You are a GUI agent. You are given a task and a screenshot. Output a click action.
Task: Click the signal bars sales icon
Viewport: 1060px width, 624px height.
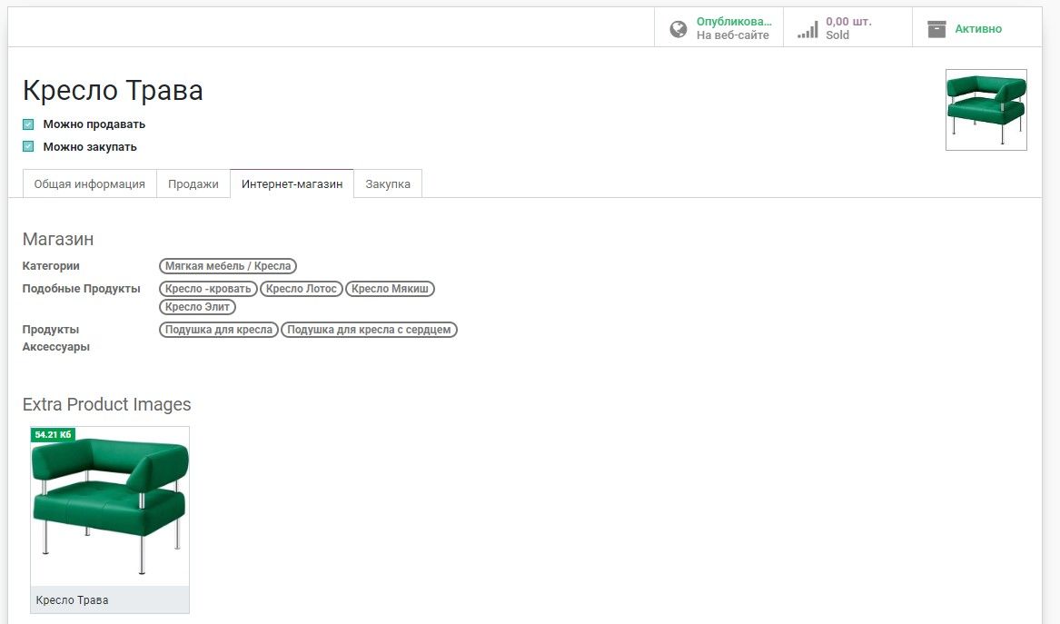pos(807,30)
